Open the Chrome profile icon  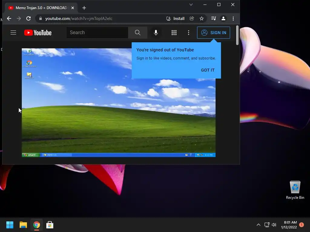223,18
